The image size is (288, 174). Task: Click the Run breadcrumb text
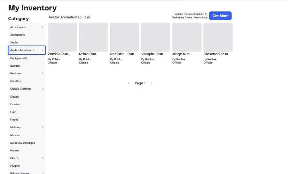pyautogui.click(x=87, y=17)
